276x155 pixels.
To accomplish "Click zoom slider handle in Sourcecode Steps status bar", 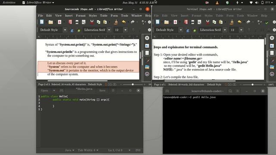I will tap(133, 84).
